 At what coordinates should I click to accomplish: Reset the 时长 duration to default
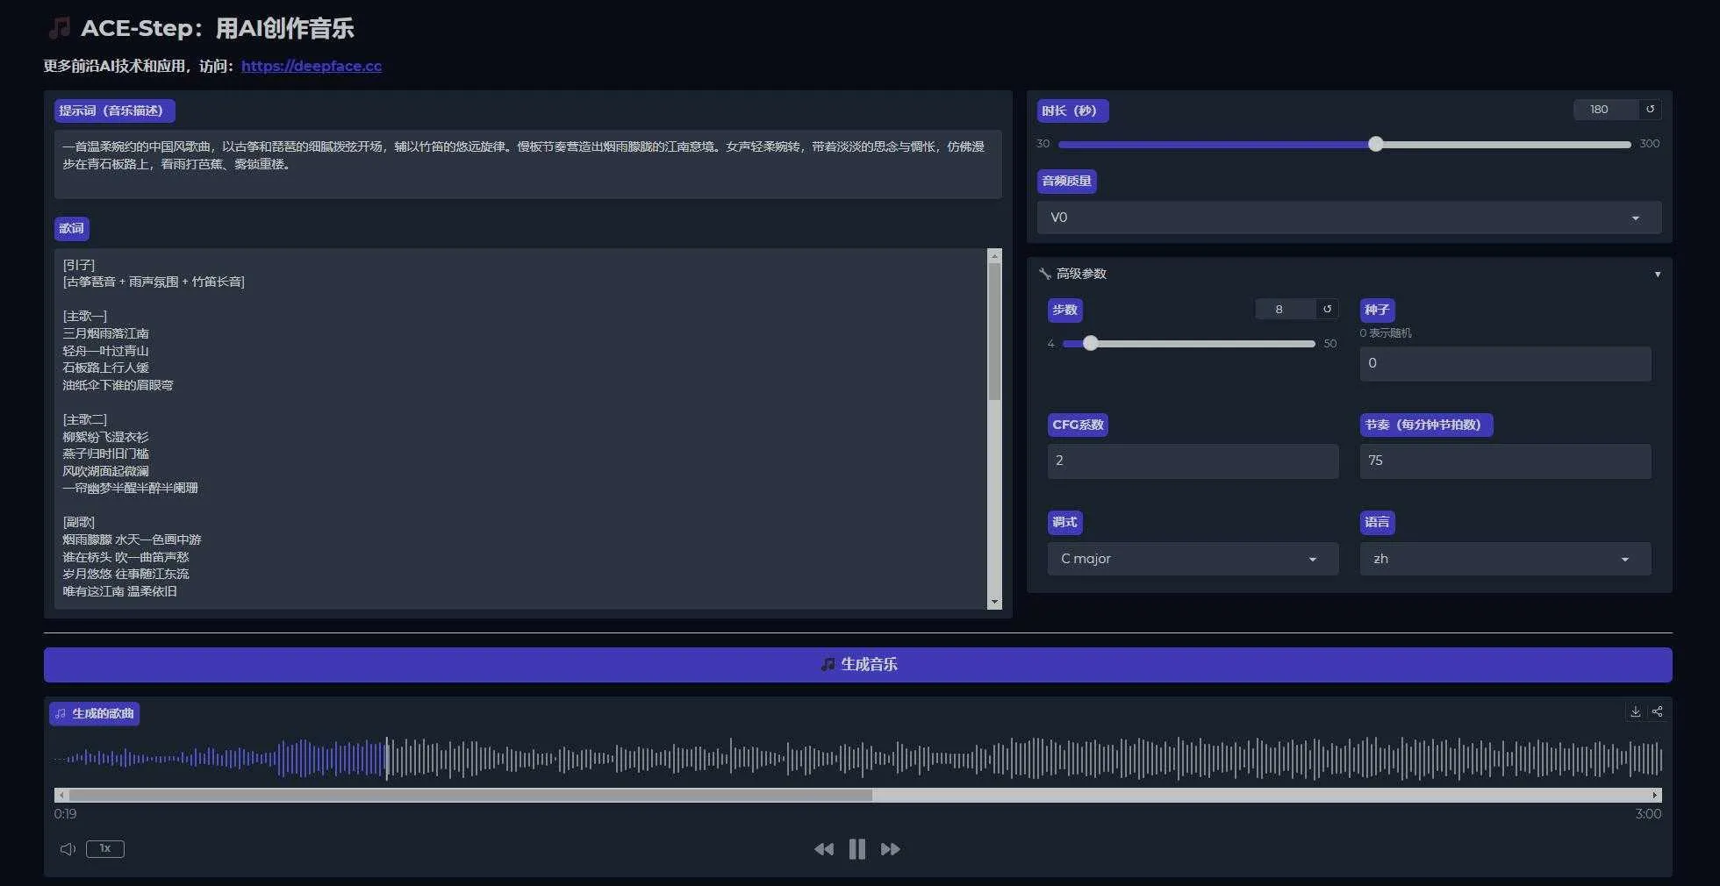click(1650, 110)
